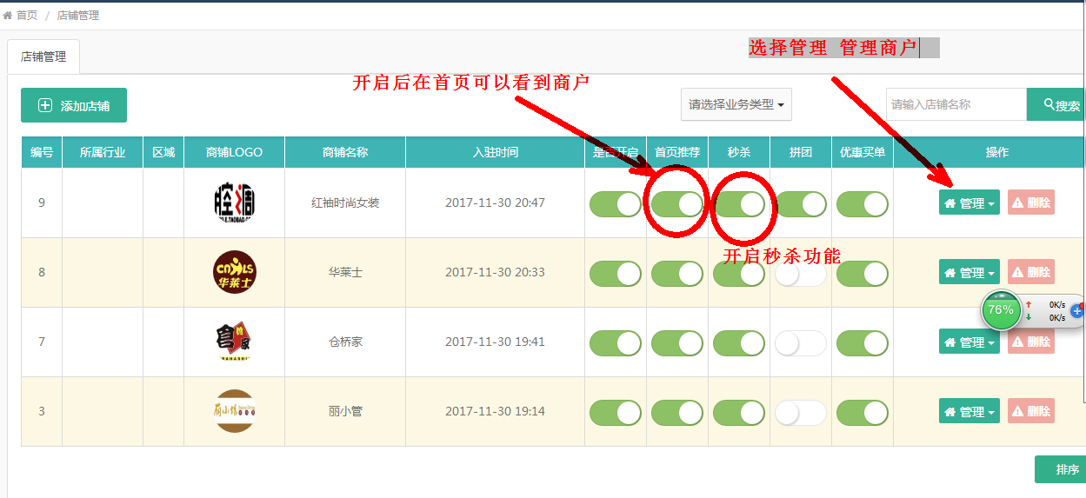
Task: Click the 请输入店铺名称 search field
Action: tap(956, 104)
